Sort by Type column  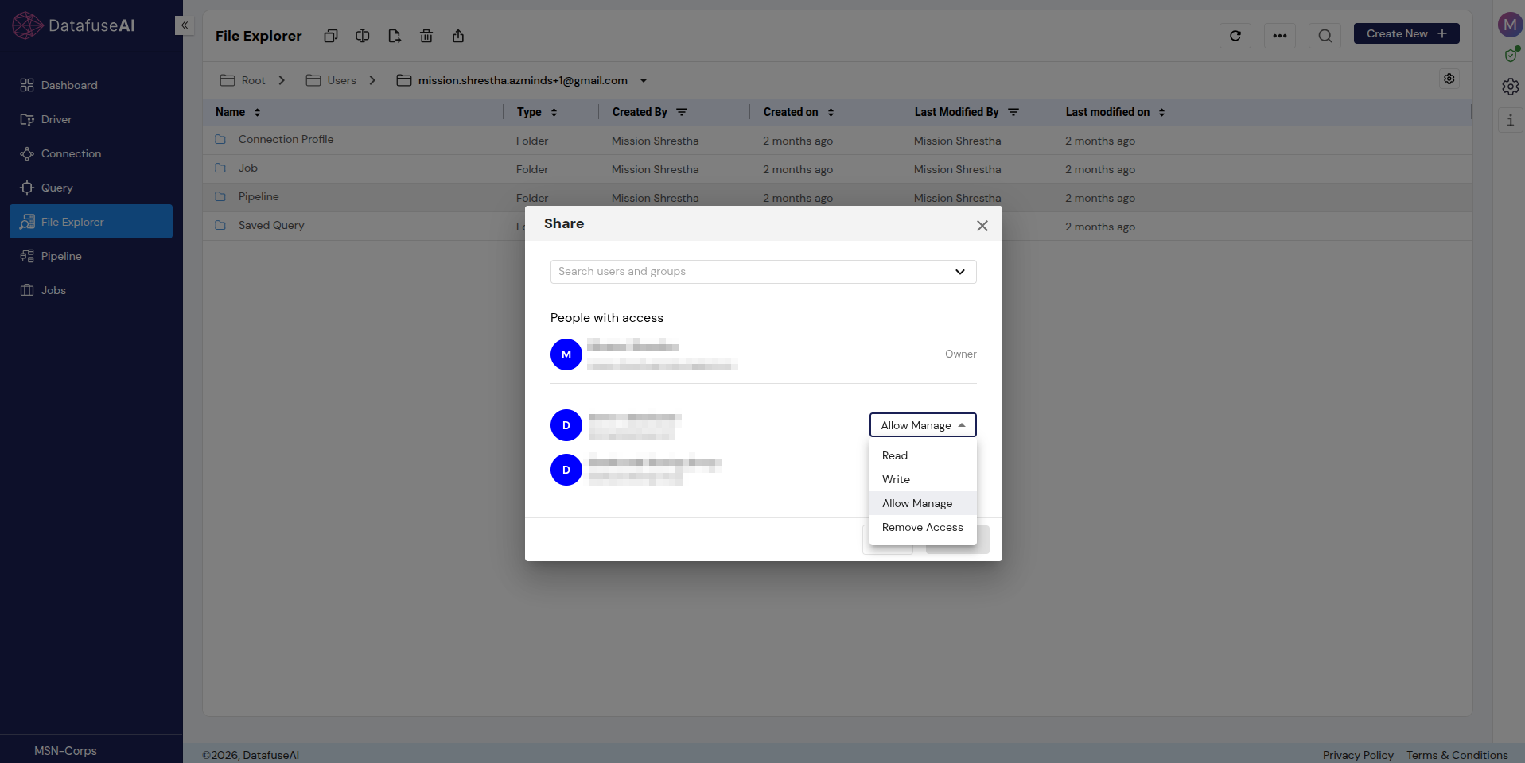point(554,112)
